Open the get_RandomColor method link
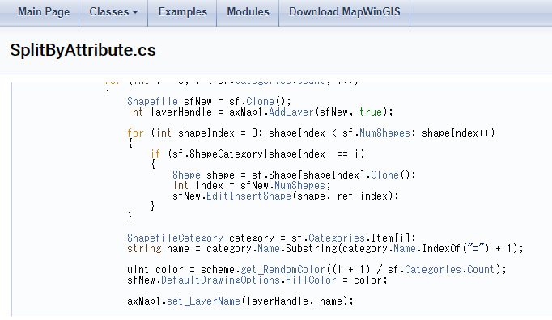Screen dimensions: 552x320 pos(282,269)
